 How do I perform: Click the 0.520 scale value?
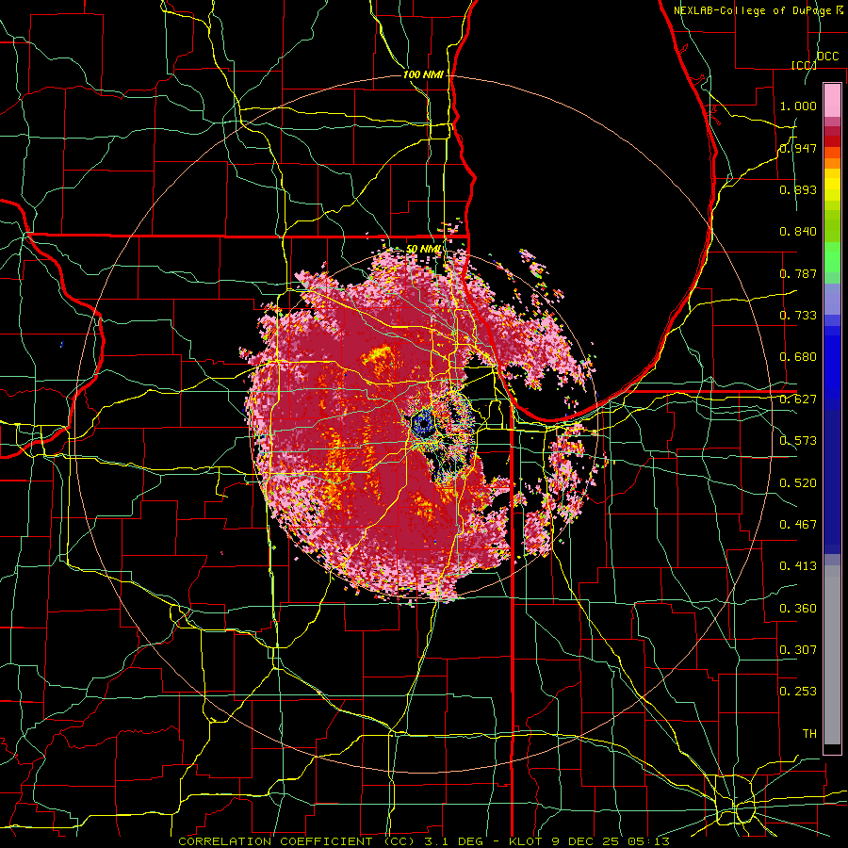pyautogui.click(x=798, y=482)
